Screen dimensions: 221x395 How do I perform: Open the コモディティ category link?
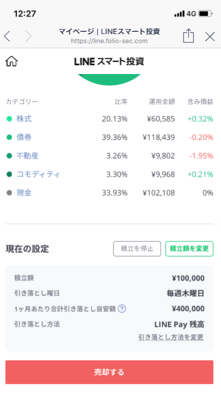coord(38,174)
